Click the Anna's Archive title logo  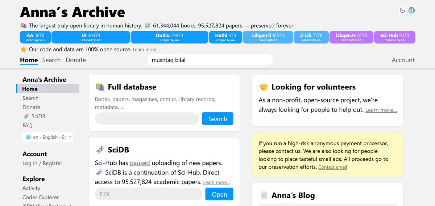tap(72, 12)
